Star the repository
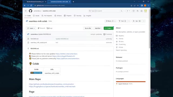This screenshot has width=173, height=97. tap(137, 21)
